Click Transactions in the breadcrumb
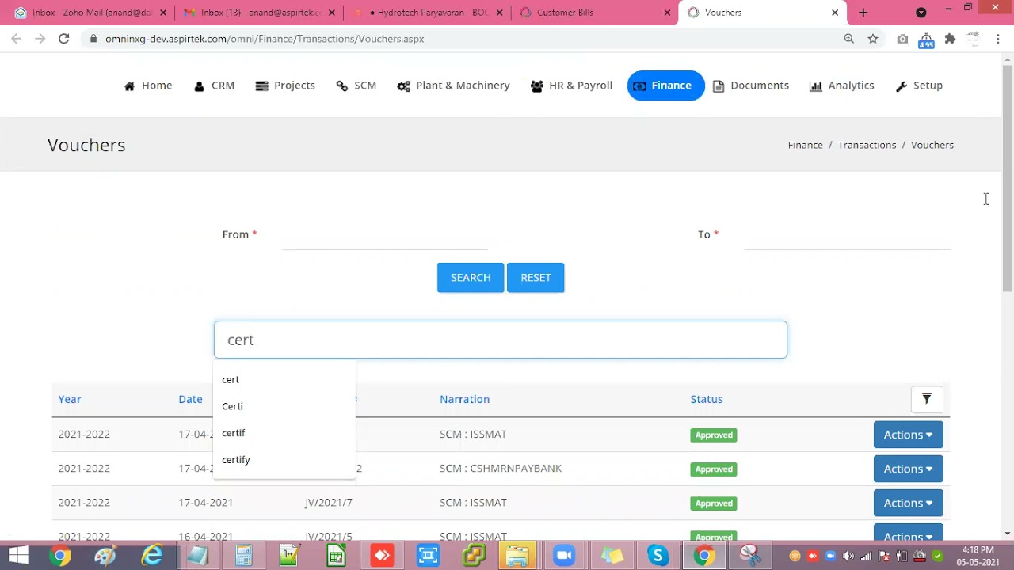1014x570 pixels. 867,145
